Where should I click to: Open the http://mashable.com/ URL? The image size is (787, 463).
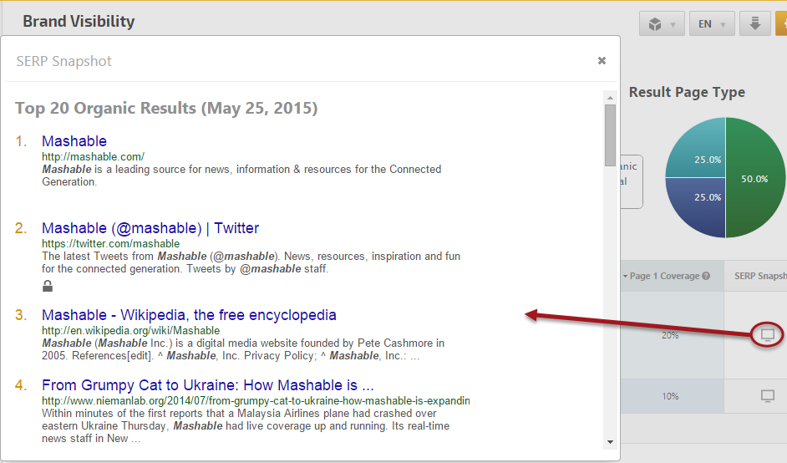pyautogui.click(x=93, y=156)
